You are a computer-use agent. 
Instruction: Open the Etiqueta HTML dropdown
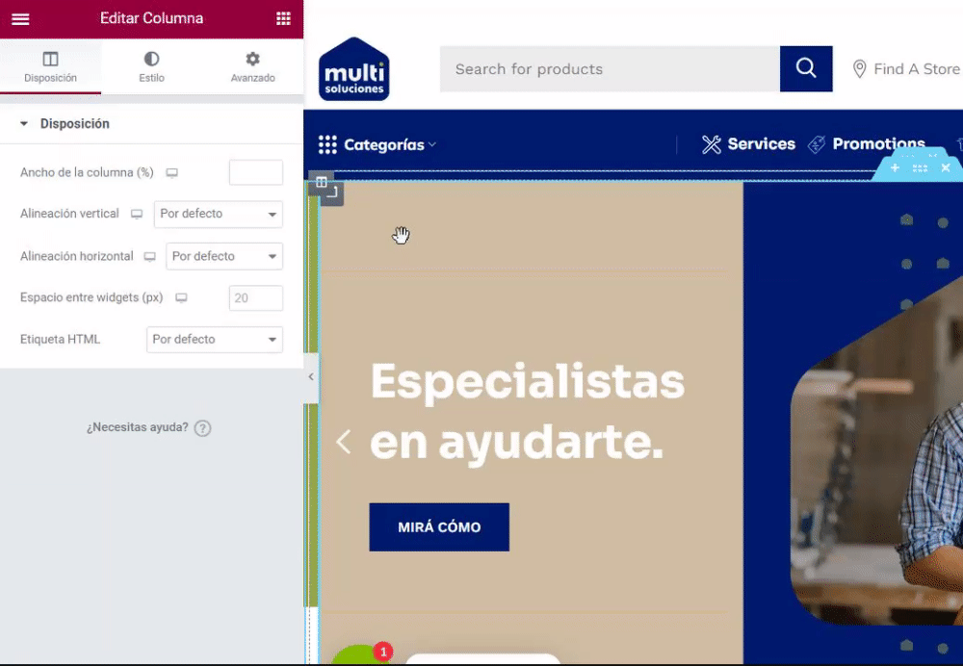[x=215, y=340]
